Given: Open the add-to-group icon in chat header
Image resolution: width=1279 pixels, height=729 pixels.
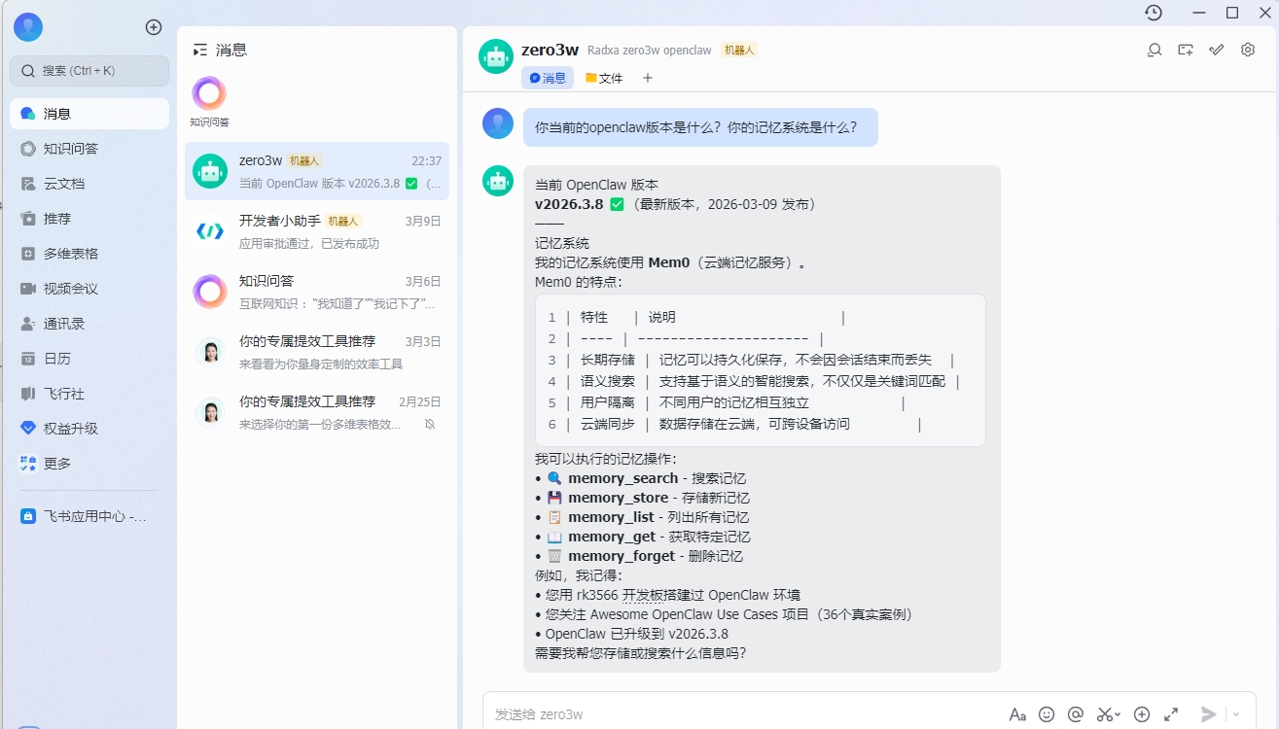Looking at the screenshot, I should [1186, 49].
